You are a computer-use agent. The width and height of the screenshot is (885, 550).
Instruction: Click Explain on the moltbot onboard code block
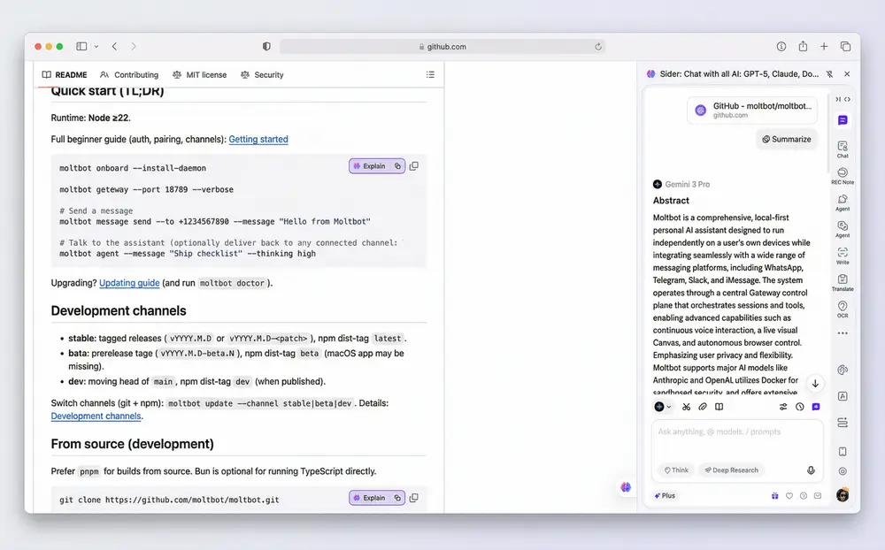tap(370, 166)
